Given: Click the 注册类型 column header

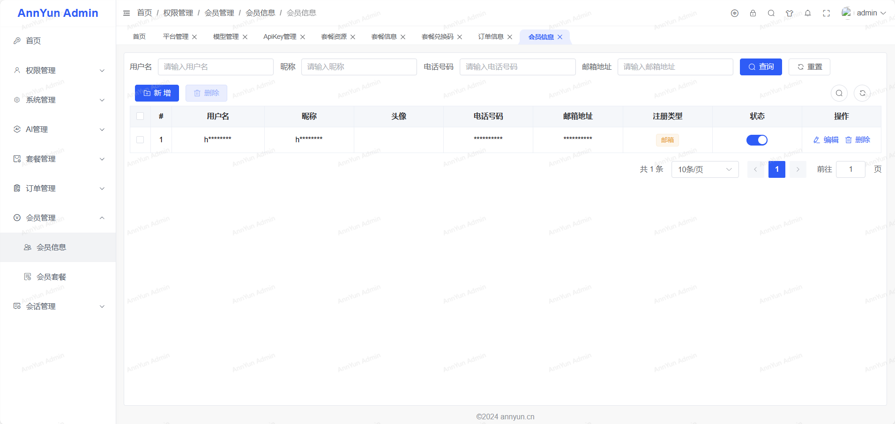Looking at the screenshot, I should [667, 116].
